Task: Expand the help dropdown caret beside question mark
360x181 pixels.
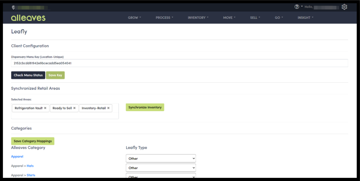Action: tap(302, 6)
